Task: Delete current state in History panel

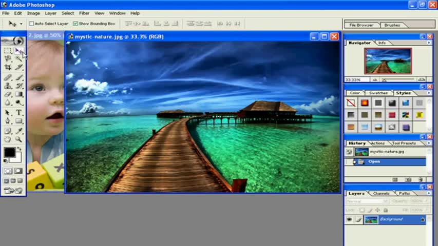Action: [x=421, y=180]
